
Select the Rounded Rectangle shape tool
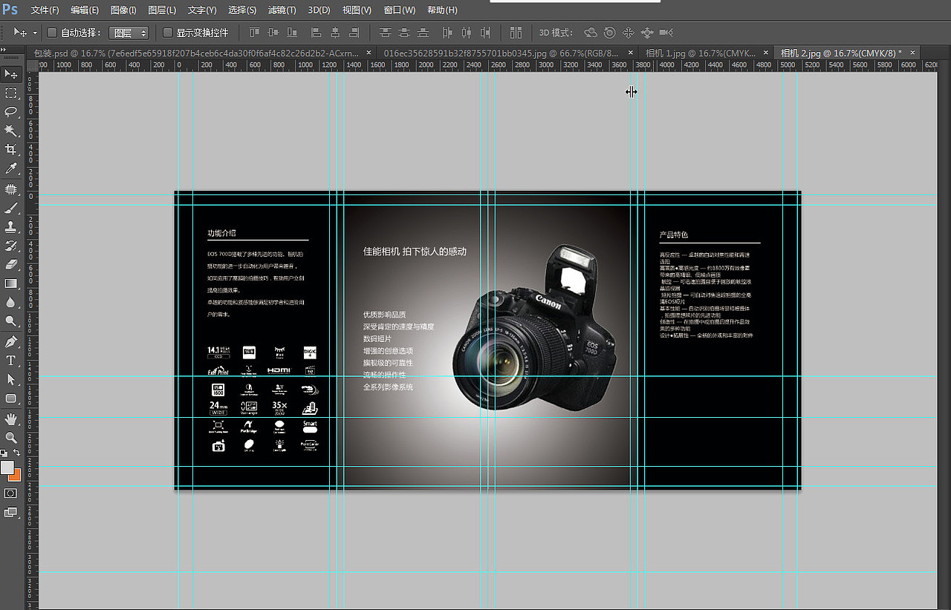[x=11, y=399]
